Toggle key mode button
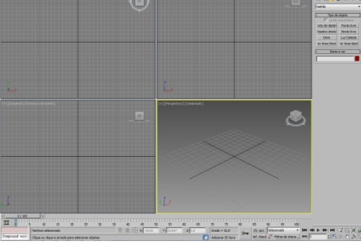The height and width of the screenshot is (242, 361). 305,236
